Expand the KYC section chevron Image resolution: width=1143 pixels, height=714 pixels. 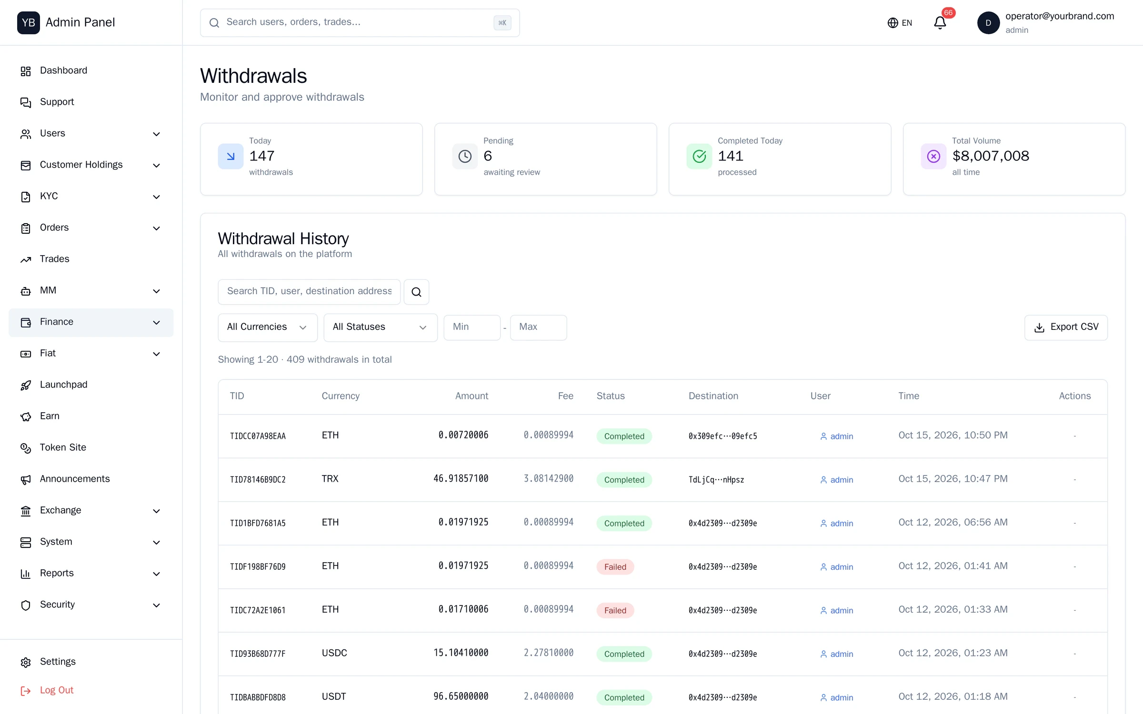coord(156,197)
